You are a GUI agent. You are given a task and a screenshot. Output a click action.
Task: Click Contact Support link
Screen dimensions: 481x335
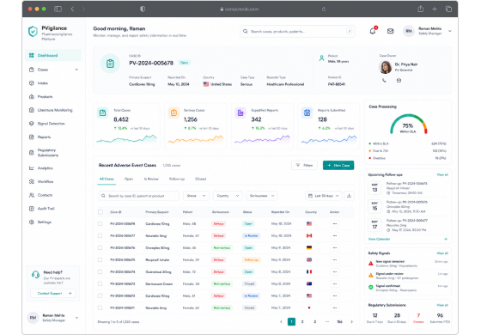click(x=52, y=293)
